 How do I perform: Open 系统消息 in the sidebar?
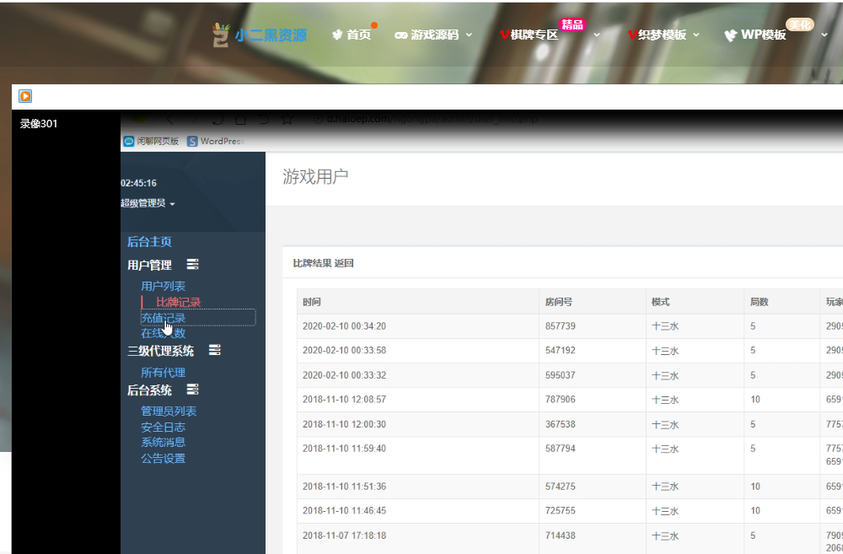163,442
